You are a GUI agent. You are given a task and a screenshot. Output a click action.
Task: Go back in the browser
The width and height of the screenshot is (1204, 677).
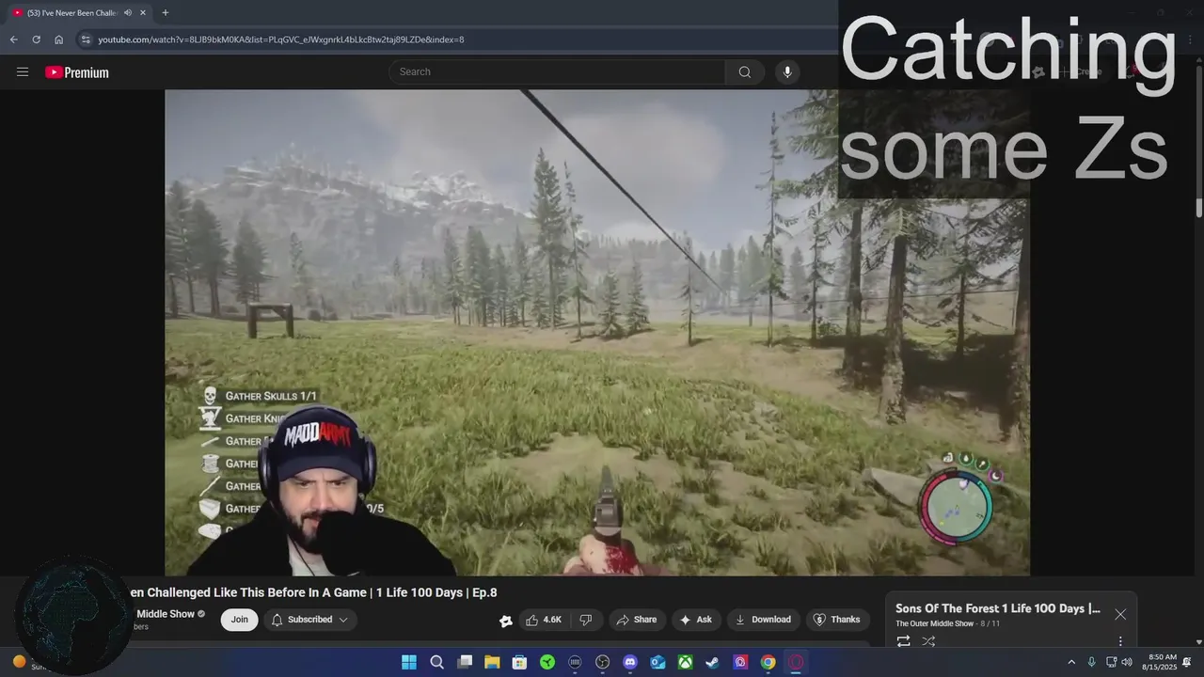pyautogui.click(x=13, y=39)
